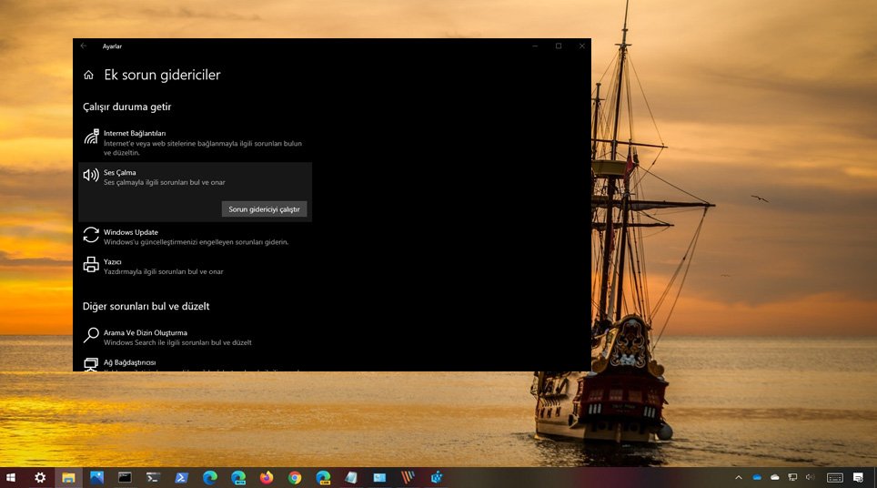Image resolution: width=877 pixels, height=488 pixels.
Task: Open the Windows Start menu
Action: click(x=11, y=477)
